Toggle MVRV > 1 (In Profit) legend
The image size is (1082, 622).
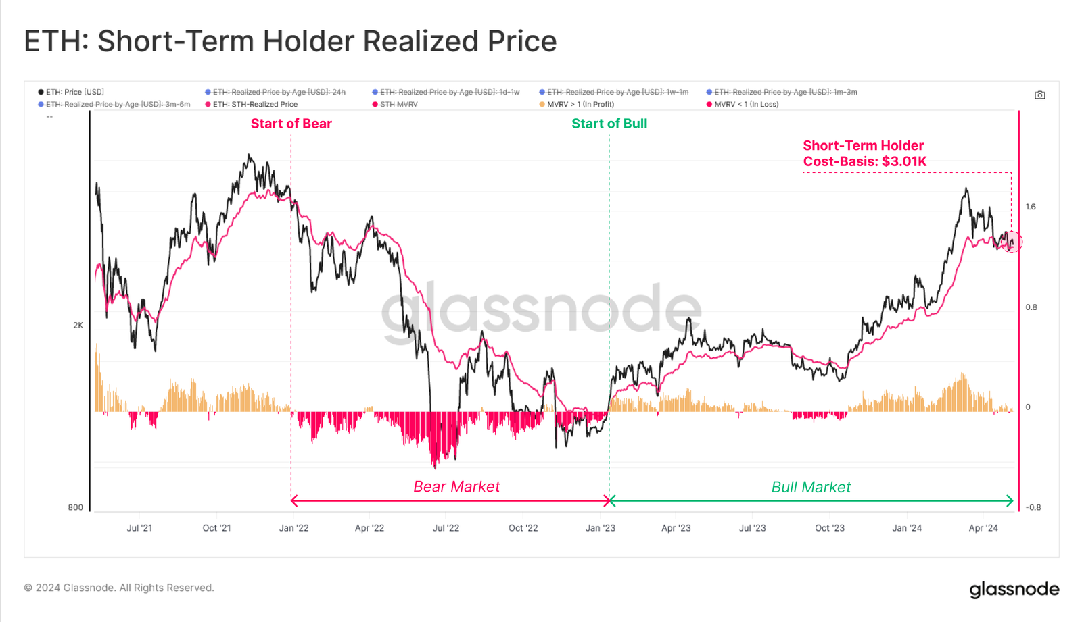(x=577, y=104)
